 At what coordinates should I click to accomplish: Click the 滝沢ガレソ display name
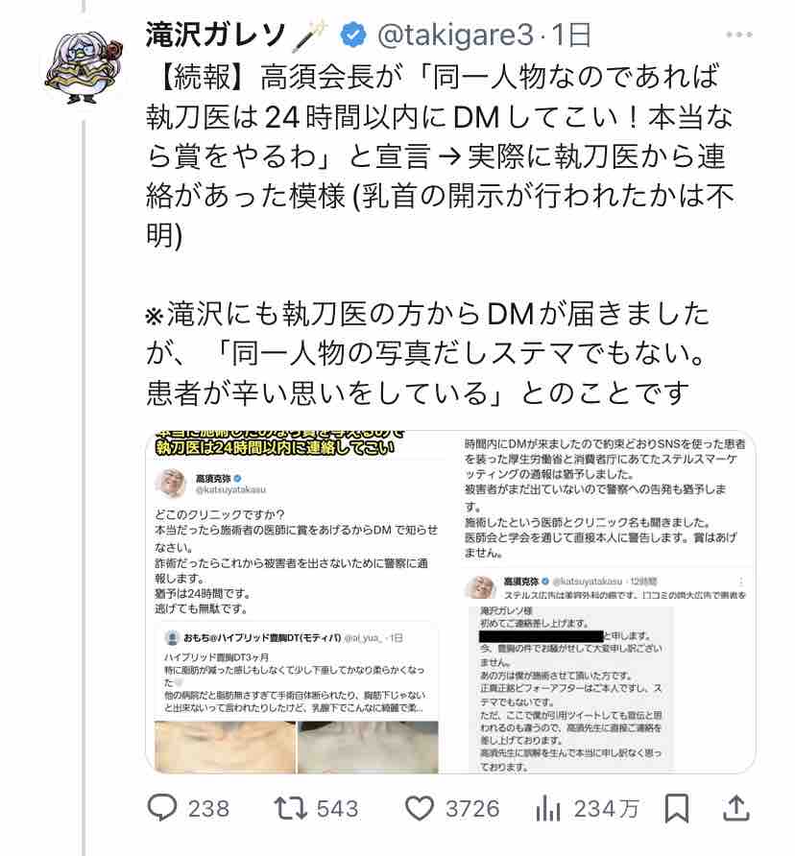(x=216, y=35)
